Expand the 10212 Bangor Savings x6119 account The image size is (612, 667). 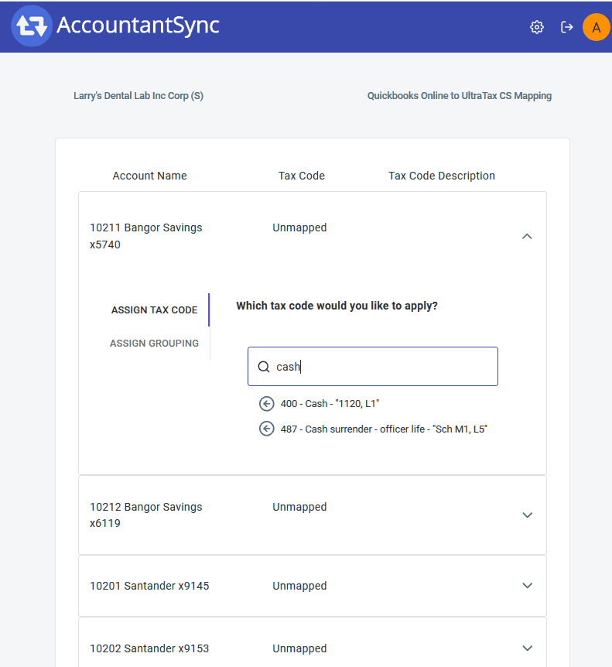point(527,515)
